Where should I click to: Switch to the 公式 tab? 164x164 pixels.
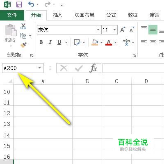click(111, 15)
